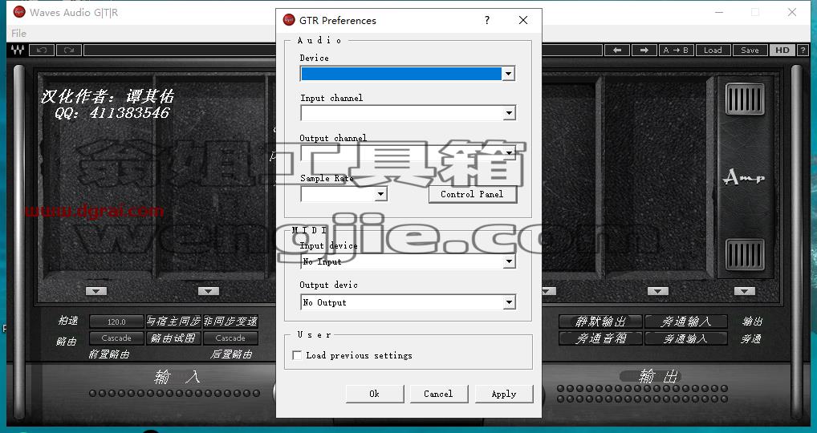Screen dimensions: 817x433
Task: Close the GTR Preferences dialog
Action: point(523,20)
